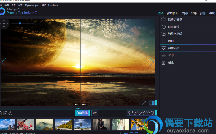Select the Free Rotate (自由旋转) tool

click(188, 26)
